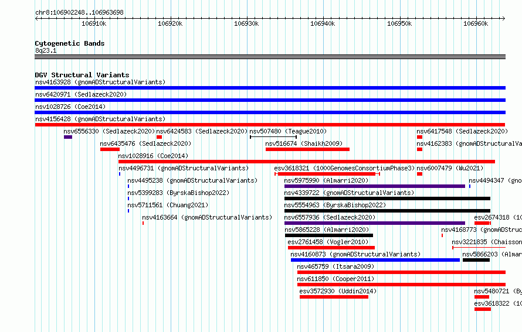This screenshot has height=332, width=522.
Task: Select the nsv5480721 variant label
Action: click(x=498, y=291)
